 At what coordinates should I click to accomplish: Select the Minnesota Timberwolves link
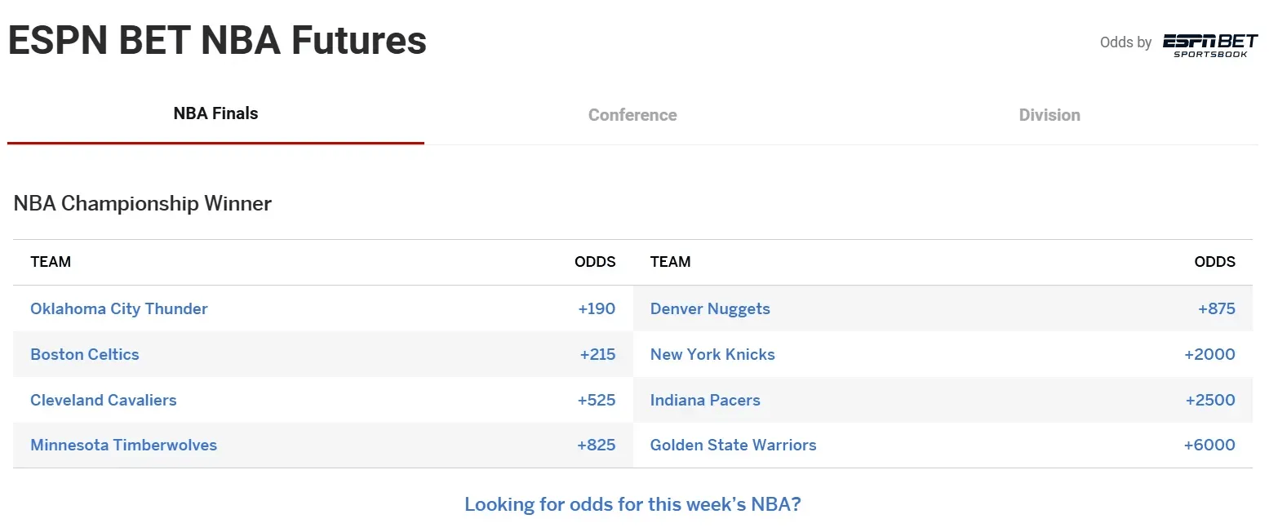pyautogui.click(x=124, y=446)
